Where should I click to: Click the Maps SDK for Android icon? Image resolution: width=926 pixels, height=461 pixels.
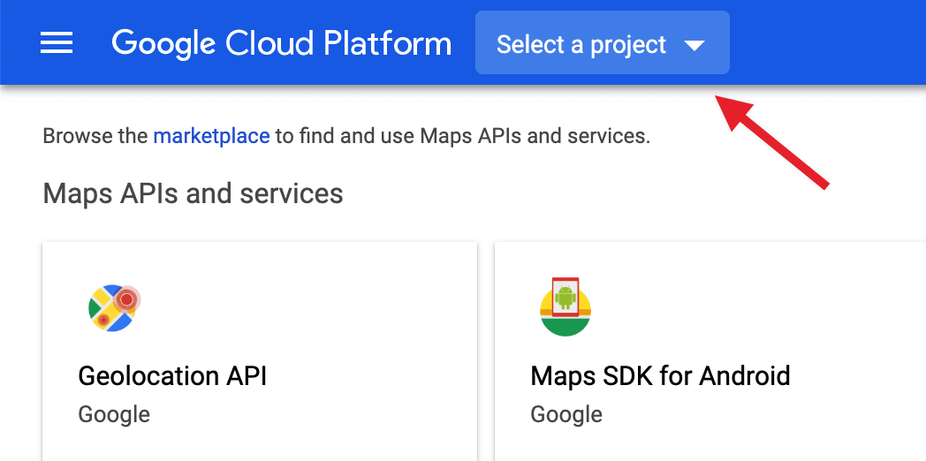coord(565,307)
